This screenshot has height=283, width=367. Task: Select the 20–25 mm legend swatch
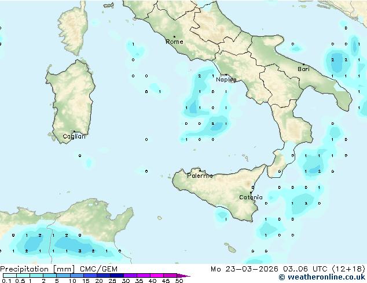coord(104,275)
